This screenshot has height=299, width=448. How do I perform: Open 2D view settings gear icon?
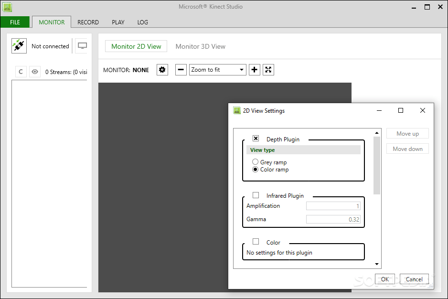click(162, 70)
